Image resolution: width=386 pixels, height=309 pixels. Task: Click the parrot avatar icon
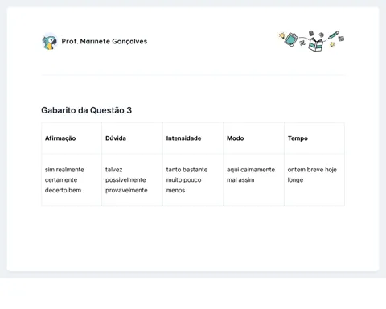(50, 42)
